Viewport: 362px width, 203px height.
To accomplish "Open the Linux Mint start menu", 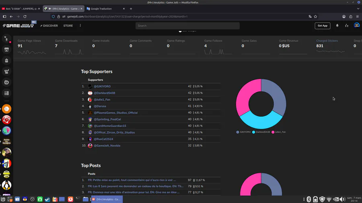I will click(3, 199).
